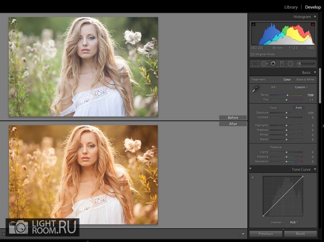324x242 pixels.
Task: Open the toolbar options dropdown arrow
Action: (243, 234)
